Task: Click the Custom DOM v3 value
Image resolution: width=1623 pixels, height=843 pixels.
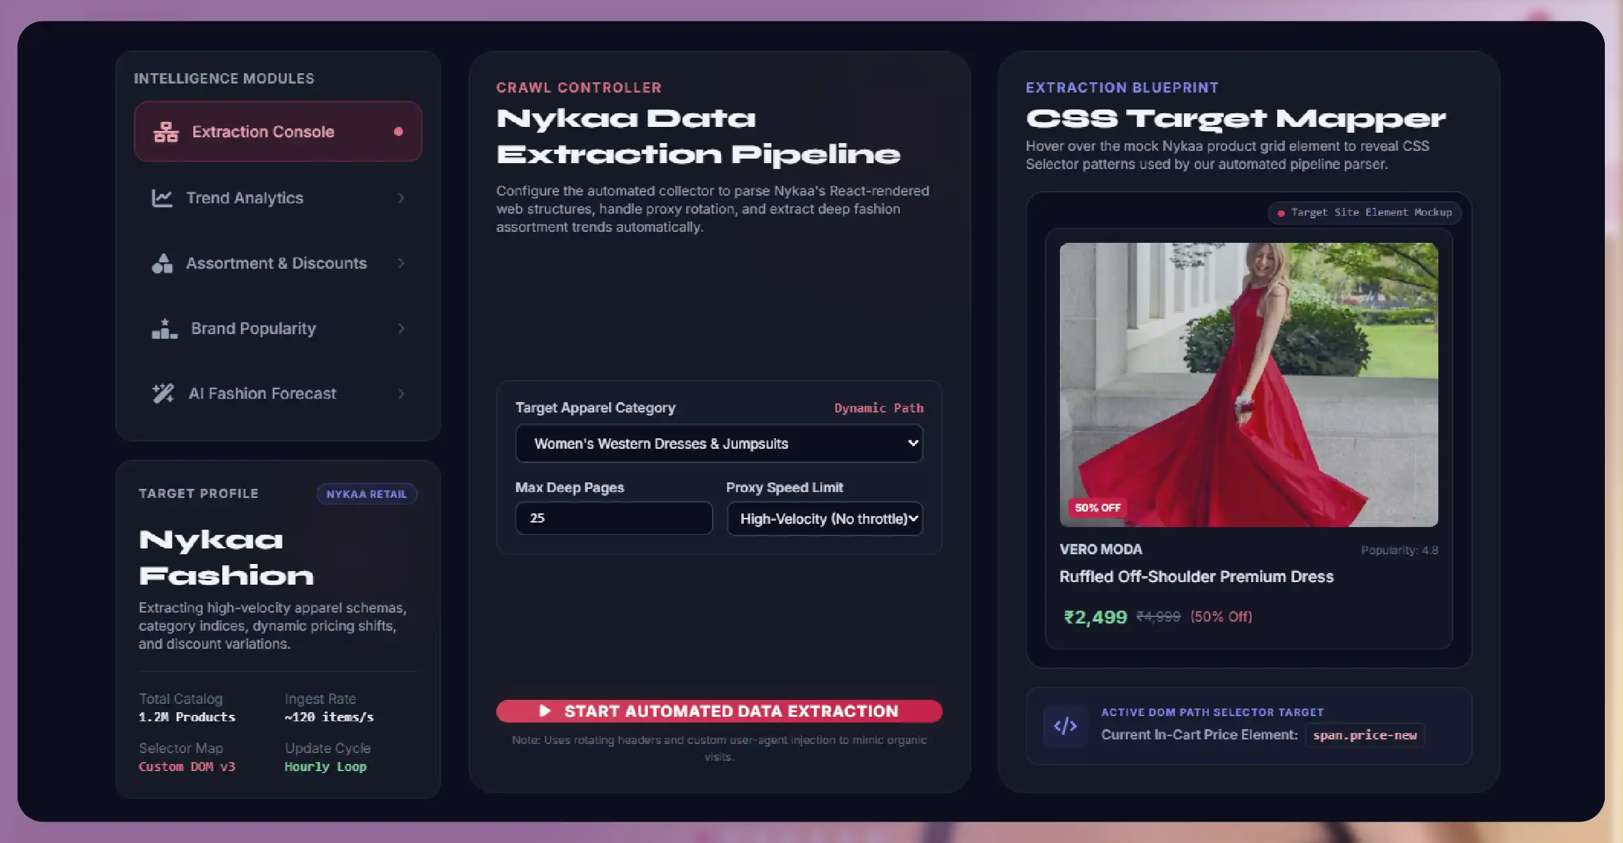Action: click(187, 767)
